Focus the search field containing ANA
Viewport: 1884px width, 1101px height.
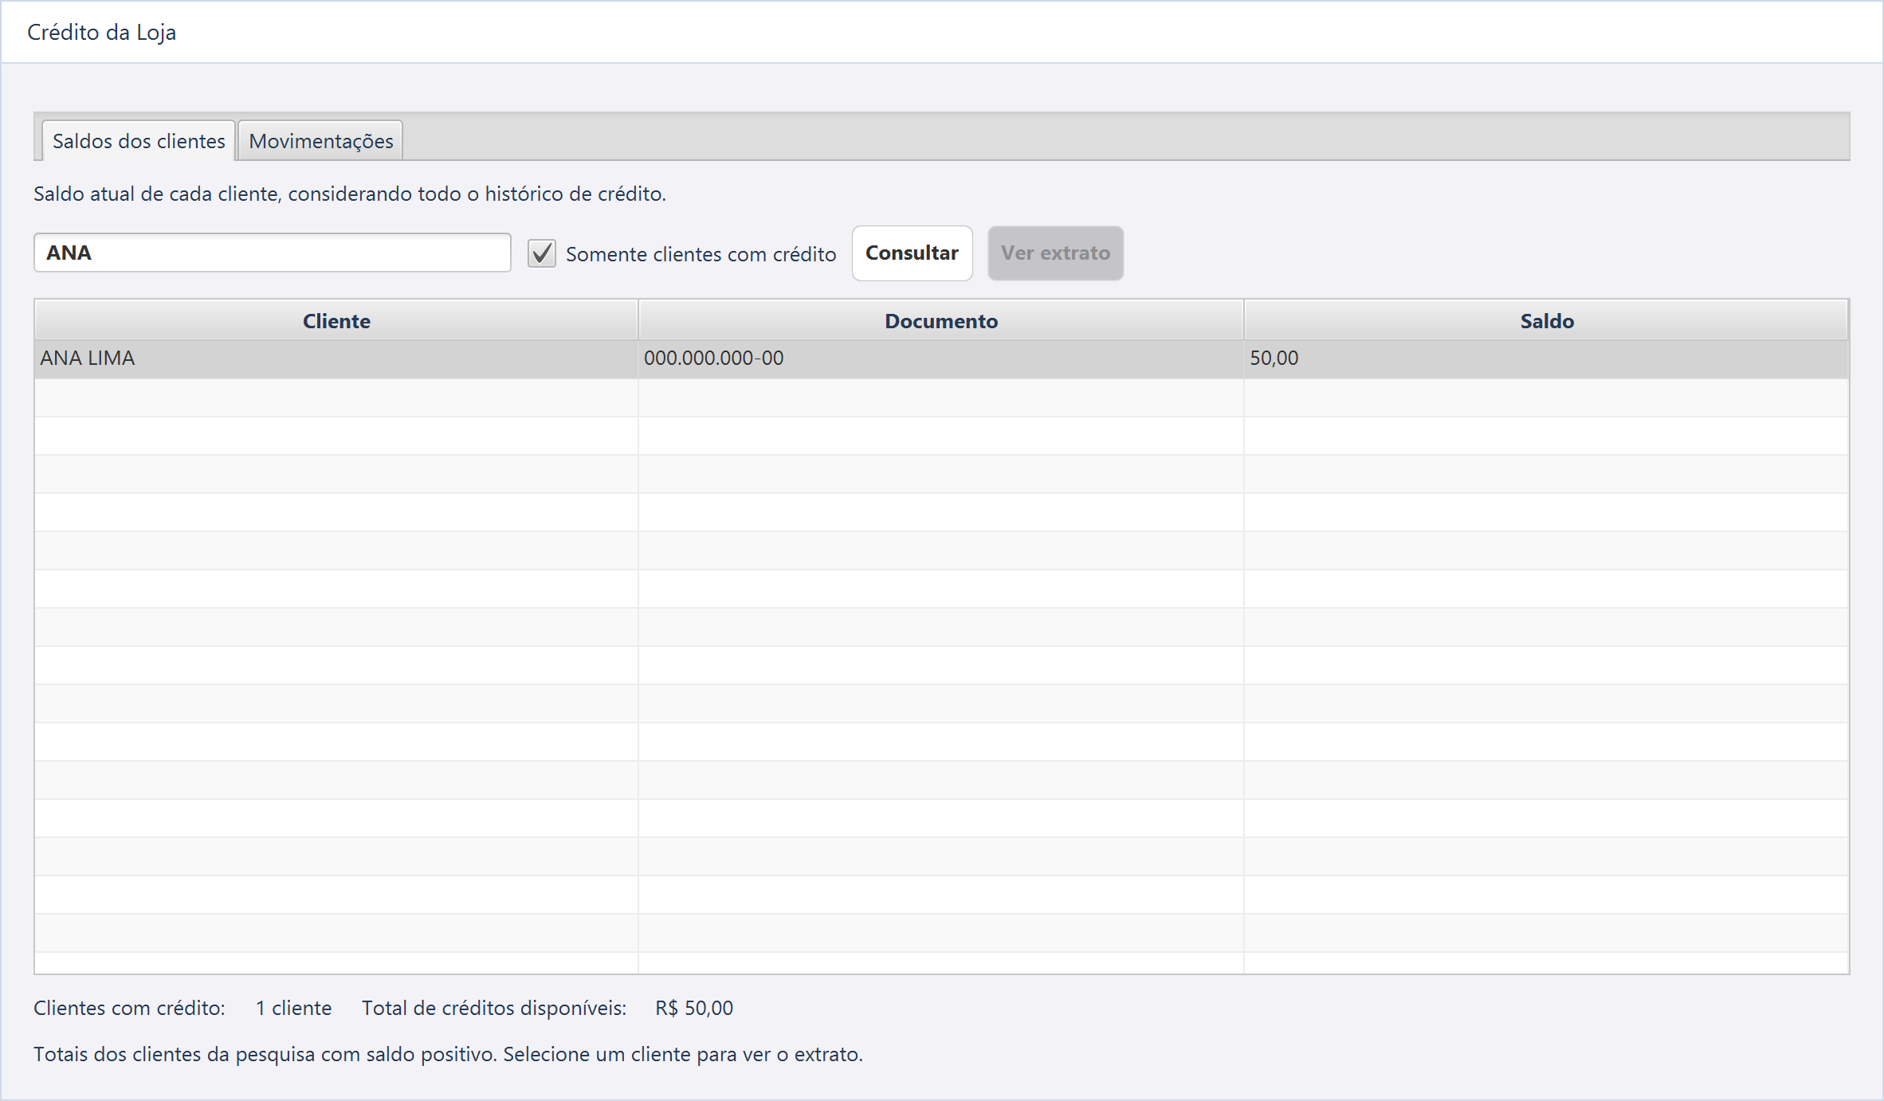coord(273,253)
